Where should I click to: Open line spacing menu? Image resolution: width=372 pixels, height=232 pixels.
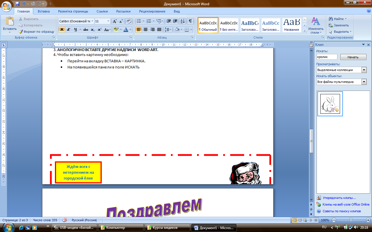pyautogui.click(x=168, y=30)
